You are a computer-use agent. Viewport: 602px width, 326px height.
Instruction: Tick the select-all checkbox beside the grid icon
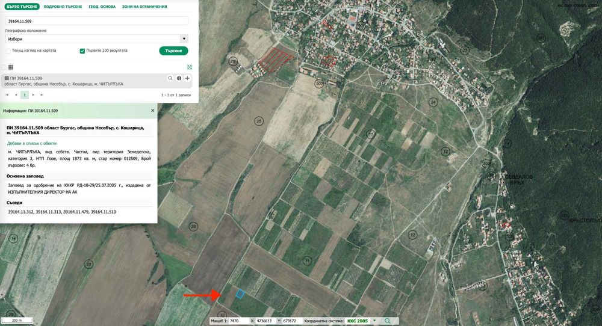point(4,67)
